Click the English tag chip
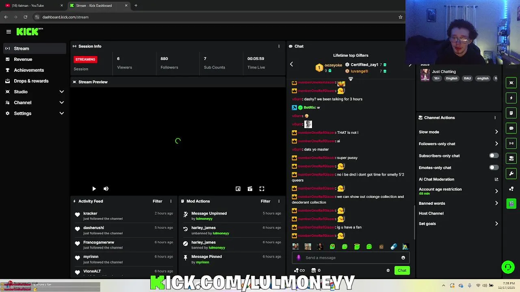The height and width of the screenshot is (292, 520). 452,78
